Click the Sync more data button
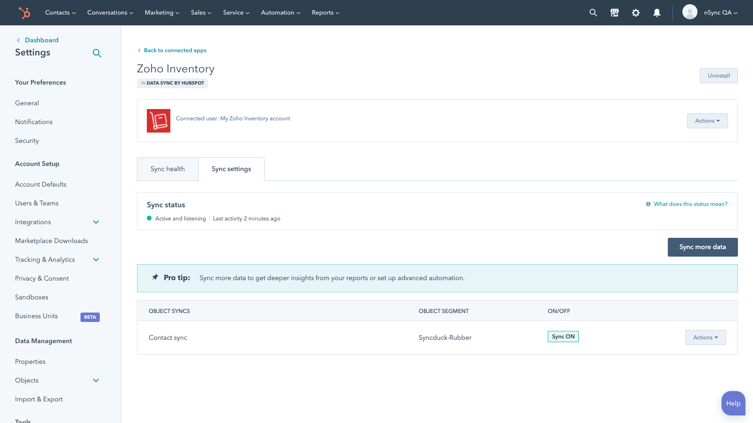Viewport: 753px width, 423px height. [x=702, y=247]
